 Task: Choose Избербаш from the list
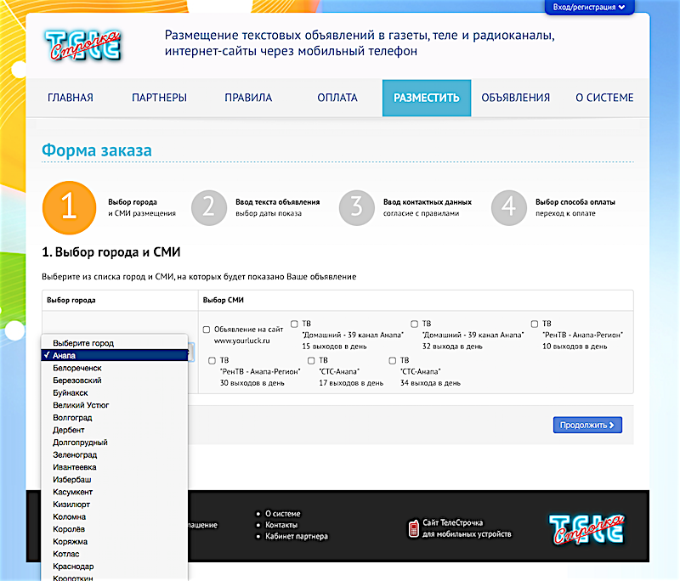pos(115,480)
